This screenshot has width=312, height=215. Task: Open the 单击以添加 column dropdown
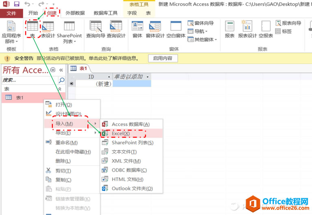point(147,77)
